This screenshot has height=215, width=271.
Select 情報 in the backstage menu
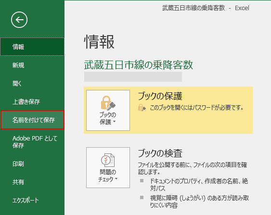click(32, 47)
